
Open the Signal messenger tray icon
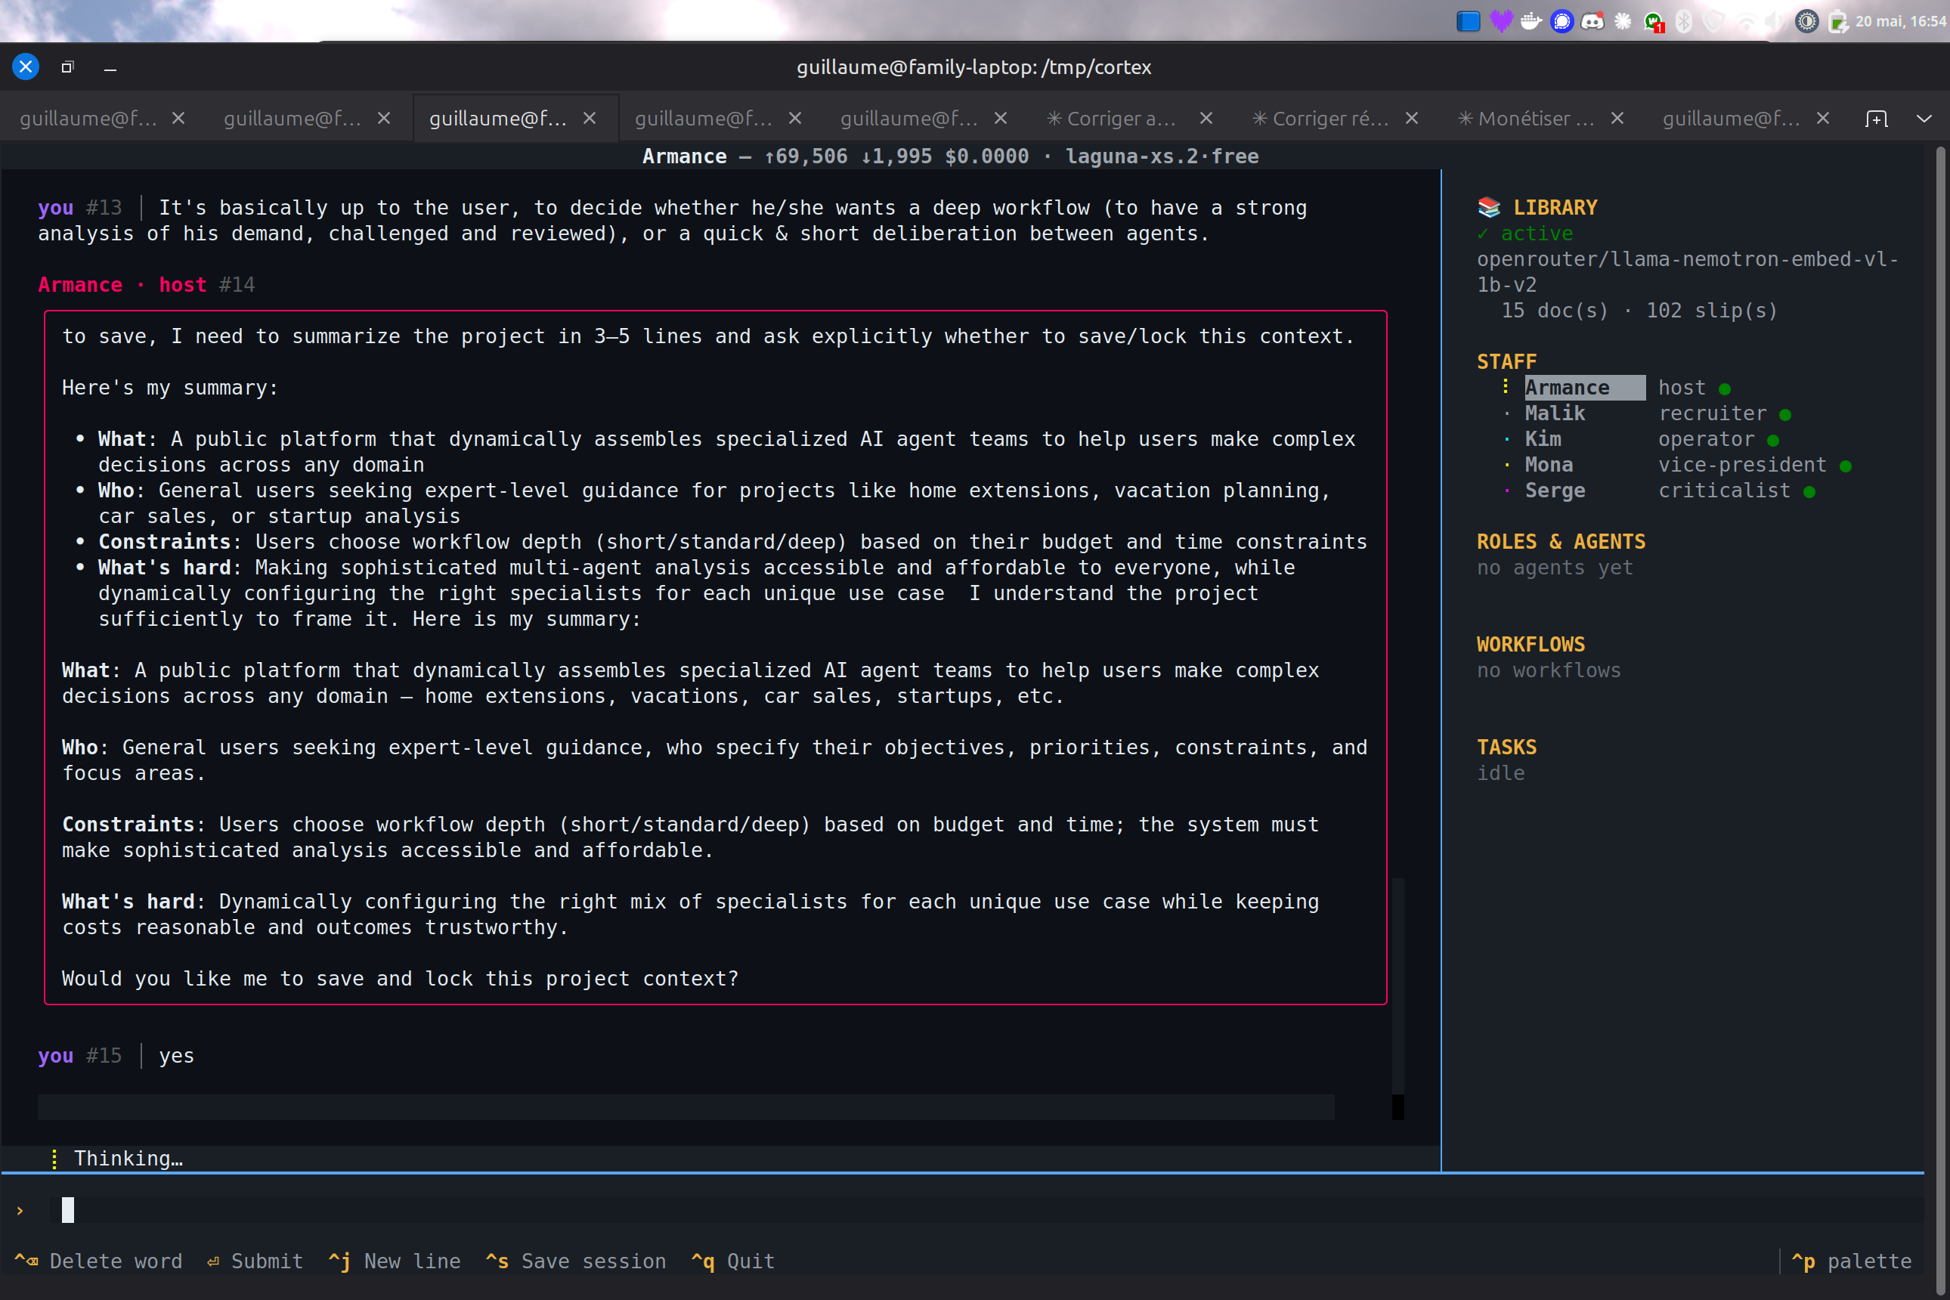click(x=1562, y=22)
